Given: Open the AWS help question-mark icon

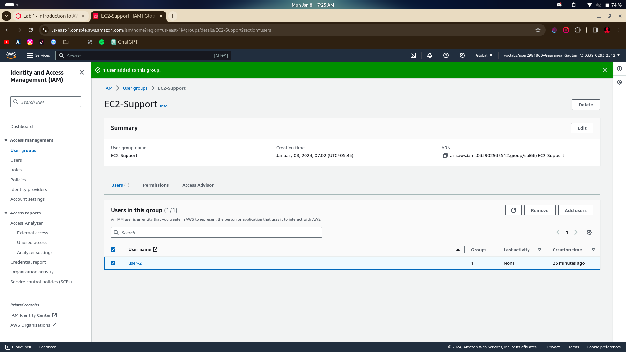Looking at the screenshot, I should tap(446, 55).
